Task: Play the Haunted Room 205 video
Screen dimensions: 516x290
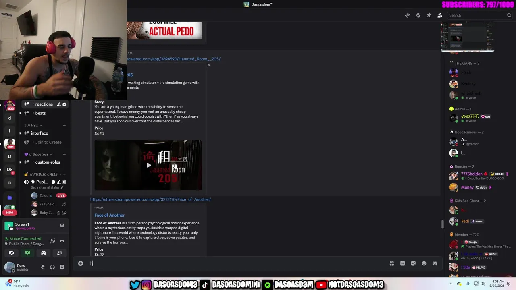Action: click(x=149, y=165)
